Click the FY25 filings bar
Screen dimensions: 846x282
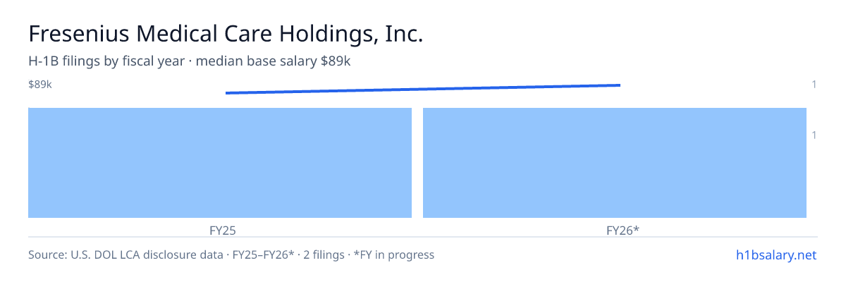coord(220,163)
